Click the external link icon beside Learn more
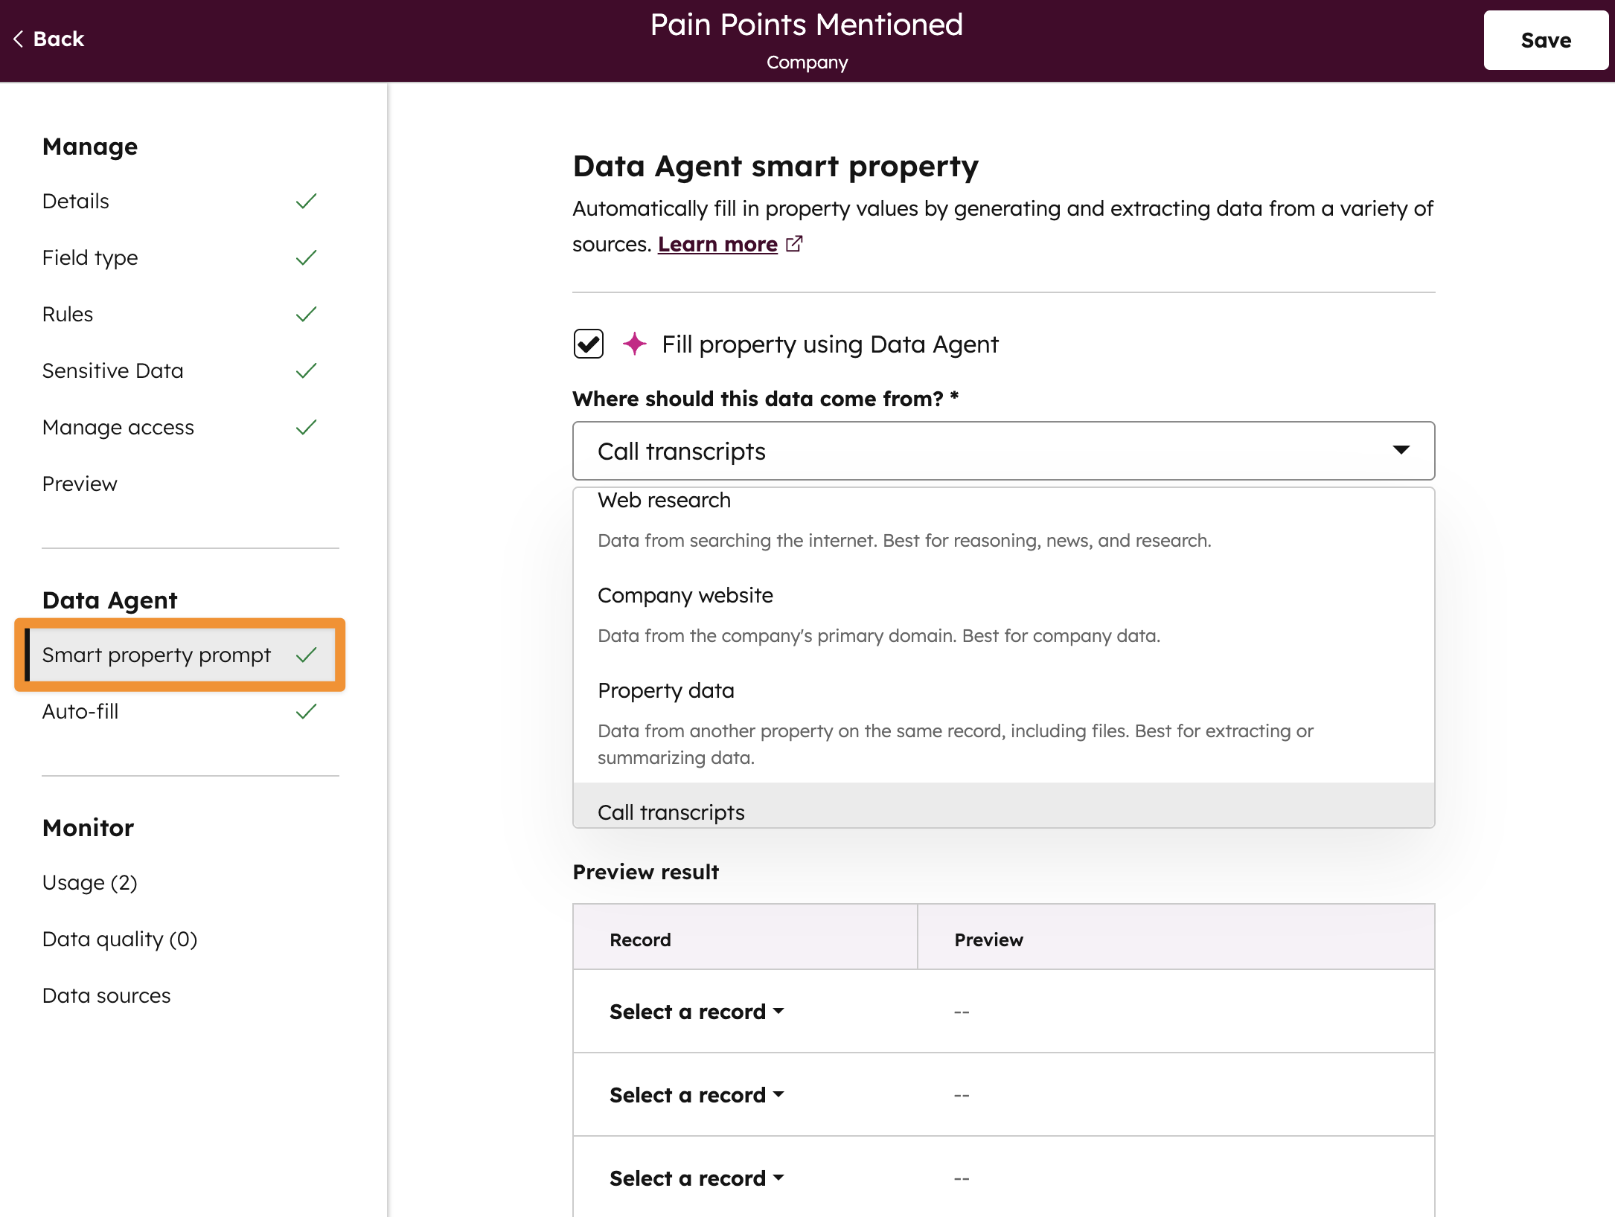The height and width of the screenshot is (1217, 1615). click(794, 244)
